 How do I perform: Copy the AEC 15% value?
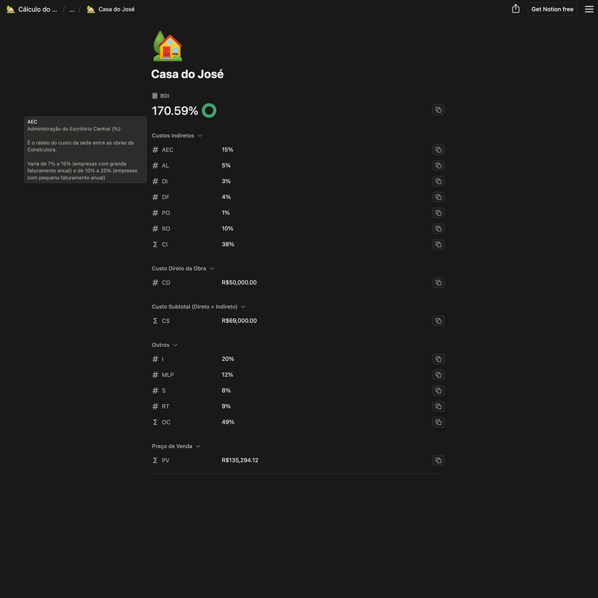(x=438, y=149)
